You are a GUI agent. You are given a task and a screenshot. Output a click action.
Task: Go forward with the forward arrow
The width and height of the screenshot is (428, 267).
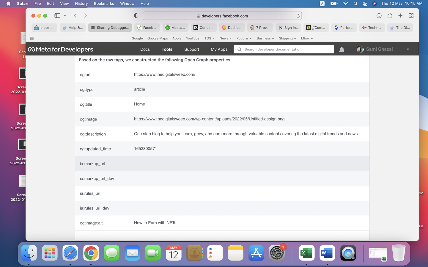coord(86,15)
